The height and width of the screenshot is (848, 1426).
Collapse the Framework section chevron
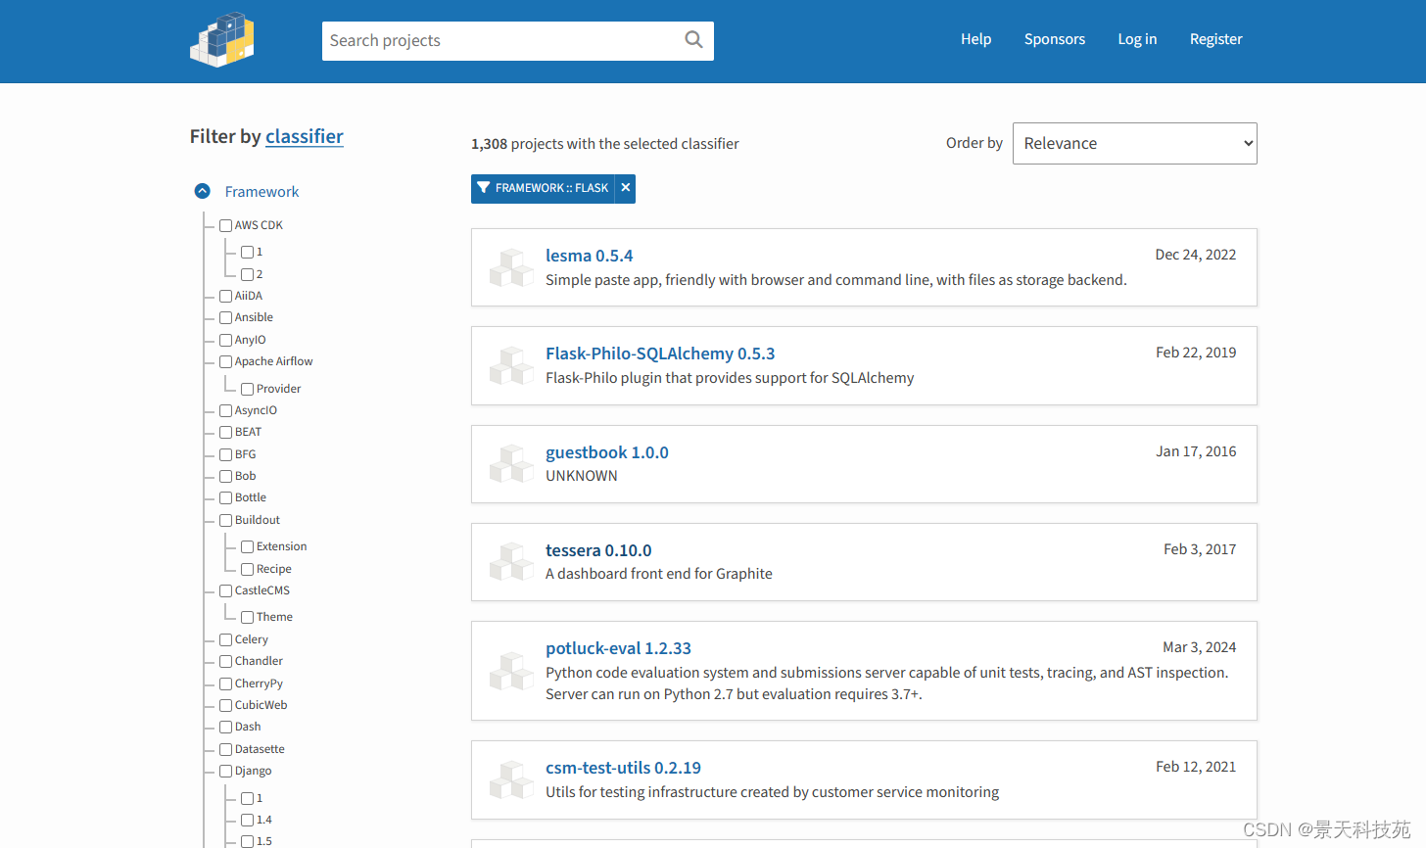tap(203, 191)
